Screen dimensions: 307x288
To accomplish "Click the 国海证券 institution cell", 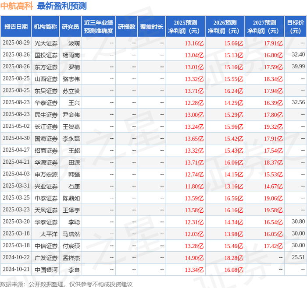I will click(46, 139).
